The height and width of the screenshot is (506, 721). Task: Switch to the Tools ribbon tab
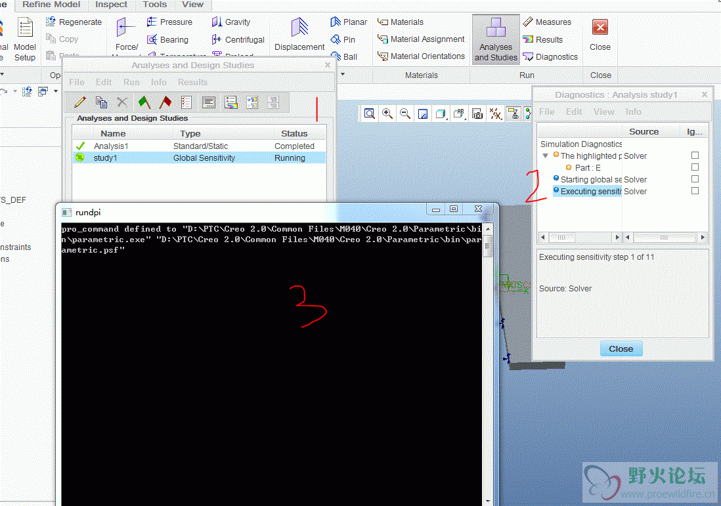click(154, 5)
